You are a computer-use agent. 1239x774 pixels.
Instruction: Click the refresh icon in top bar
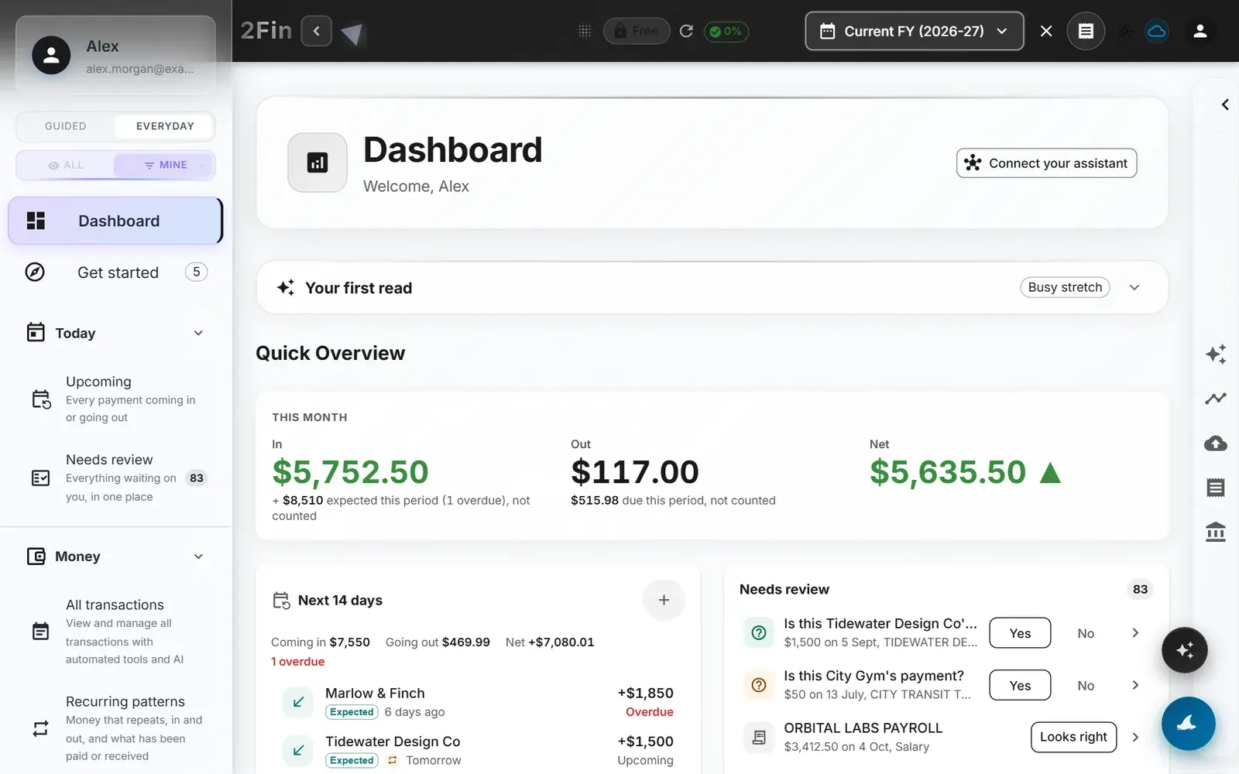click(686, 31)
